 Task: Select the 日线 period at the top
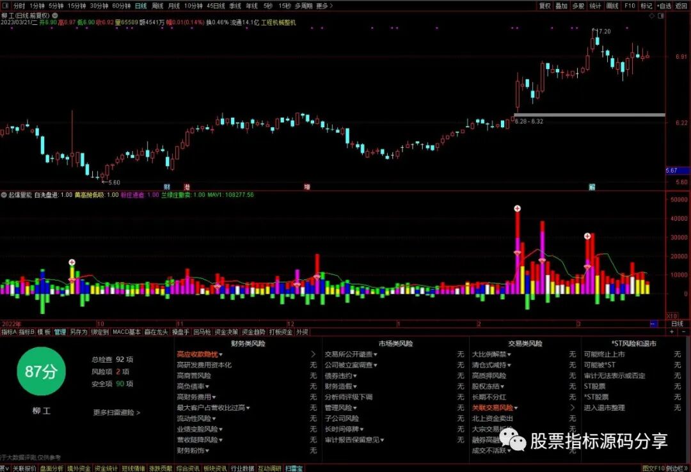(141, 6)
